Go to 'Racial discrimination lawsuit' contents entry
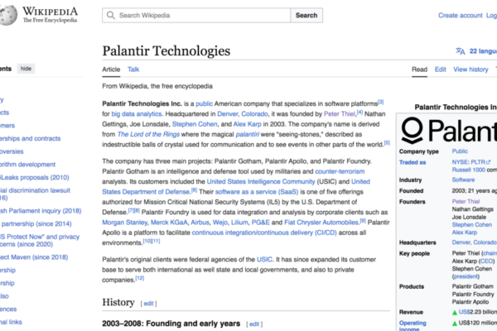497x331 pixels. 35,194
